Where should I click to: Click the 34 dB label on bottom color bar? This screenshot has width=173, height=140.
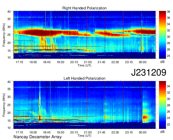[168, 86]
